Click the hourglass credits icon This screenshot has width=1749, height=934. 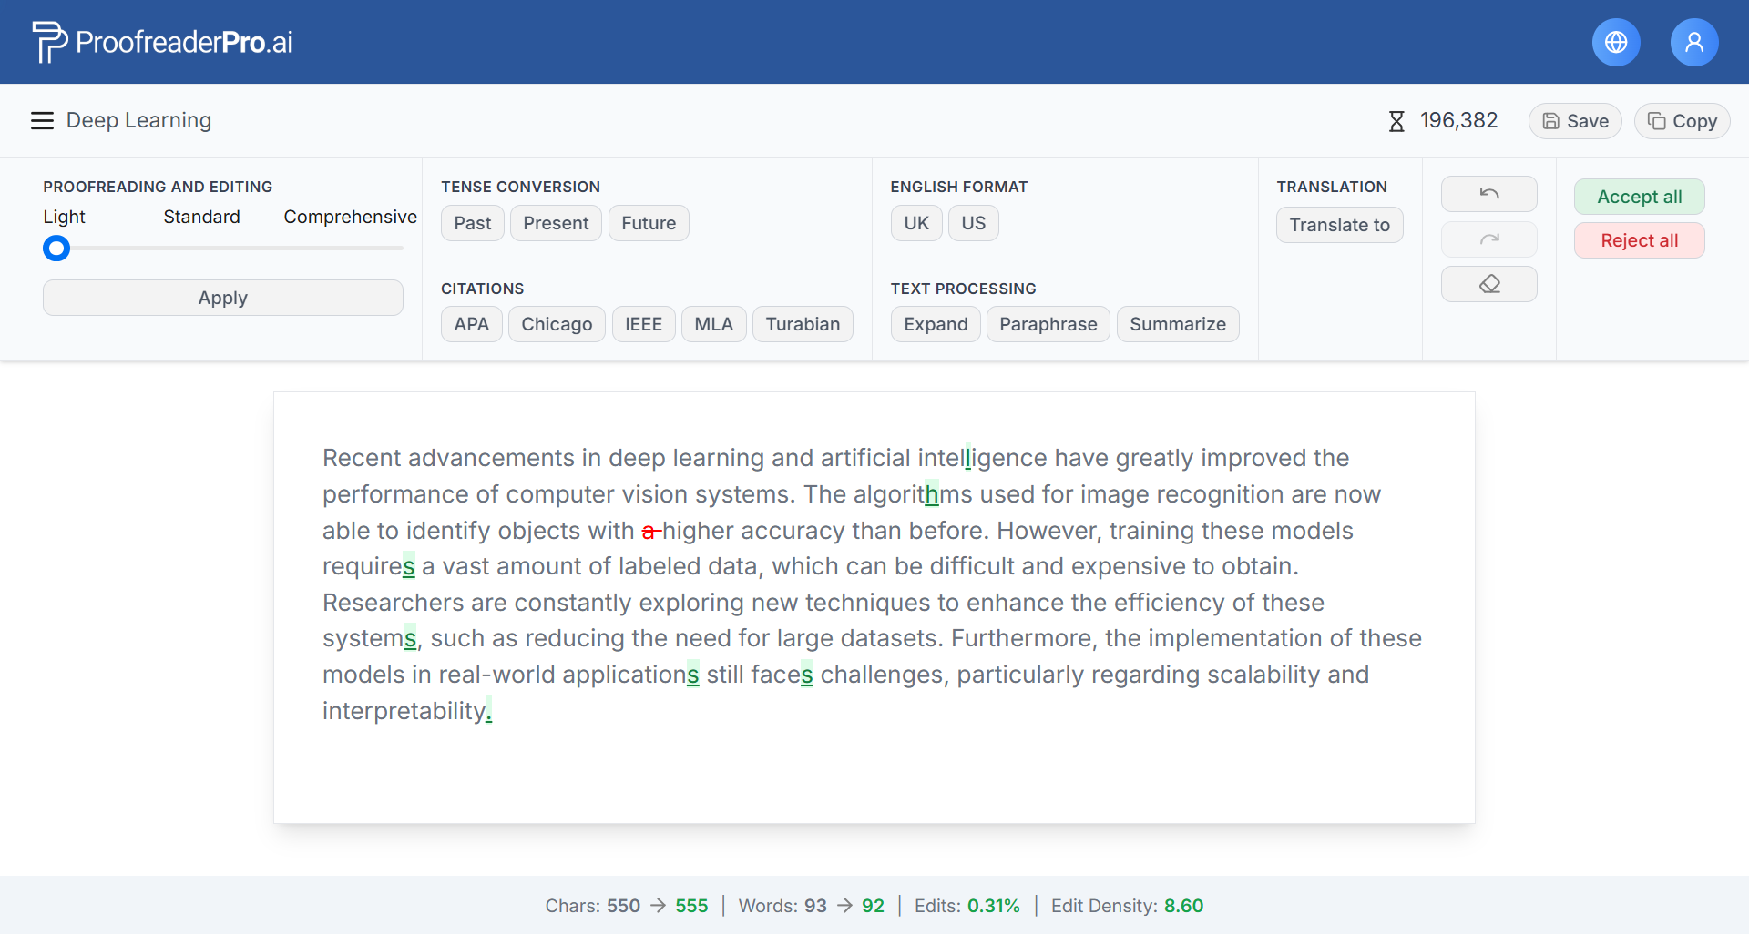click(1396, 121)
